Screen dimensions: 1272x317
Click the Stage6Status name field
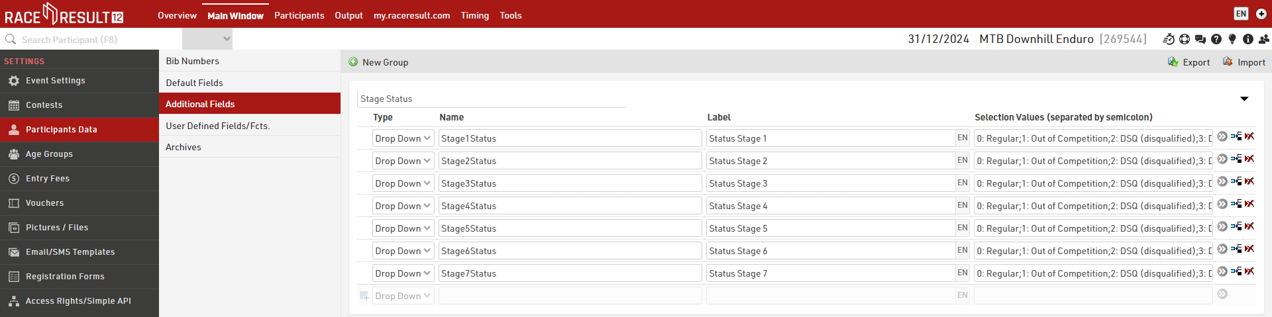(570, 251)
